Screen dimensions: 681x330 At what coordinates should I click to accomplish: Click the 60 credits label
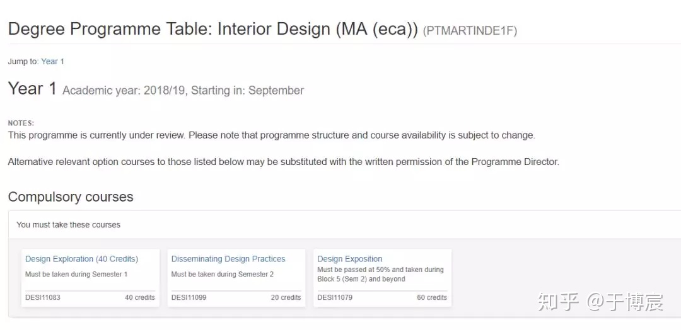pos(432,297)
